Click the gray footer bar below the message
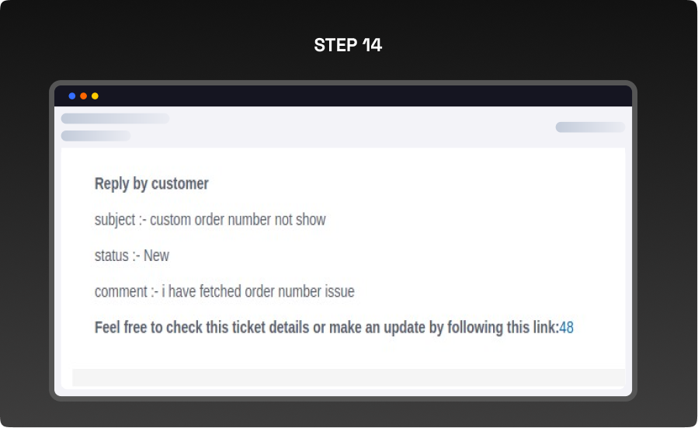698x428 pixels. pos(348,378)
